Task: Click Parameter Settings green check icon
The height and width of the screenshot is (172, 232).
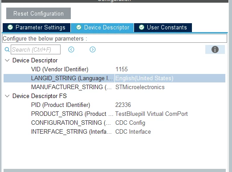Action: click(x=10, y=27)
